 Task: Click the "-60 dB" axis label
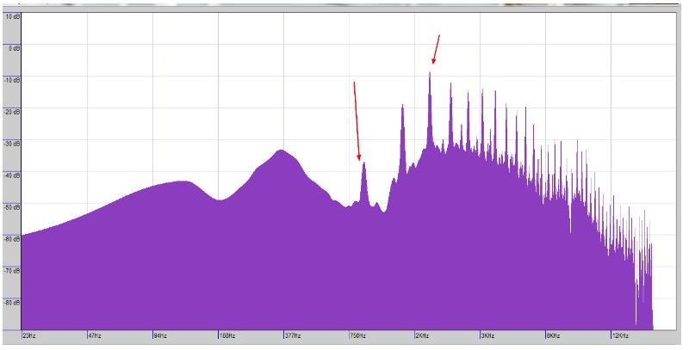(x=13, y=239)
